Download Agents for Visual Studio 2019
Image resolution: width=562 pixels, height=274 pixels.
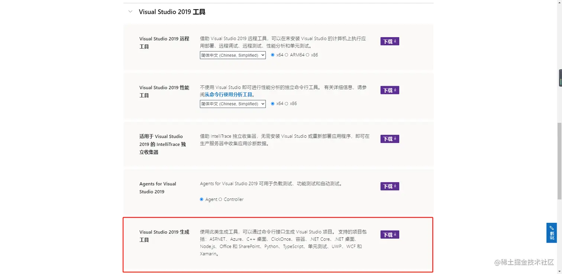click(x=390, y=186)
